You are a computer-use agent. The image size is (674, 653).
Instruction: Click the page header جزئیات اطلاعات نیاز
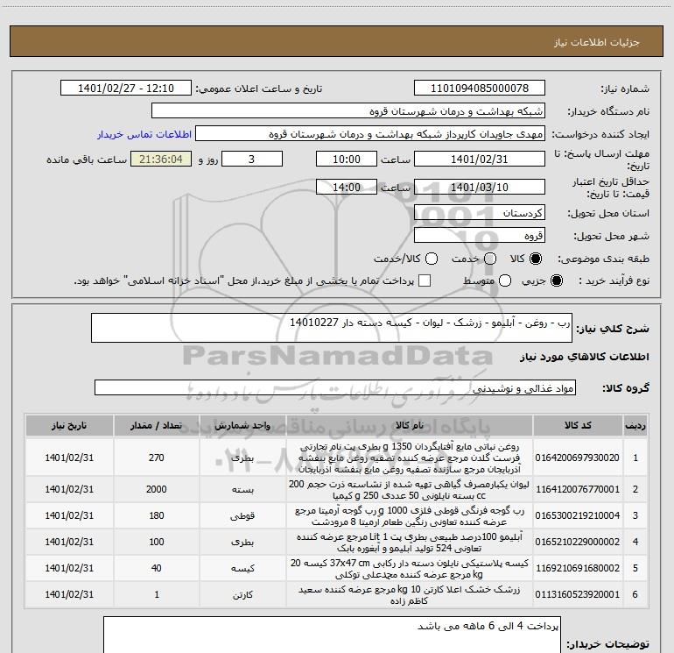point(597,42)
